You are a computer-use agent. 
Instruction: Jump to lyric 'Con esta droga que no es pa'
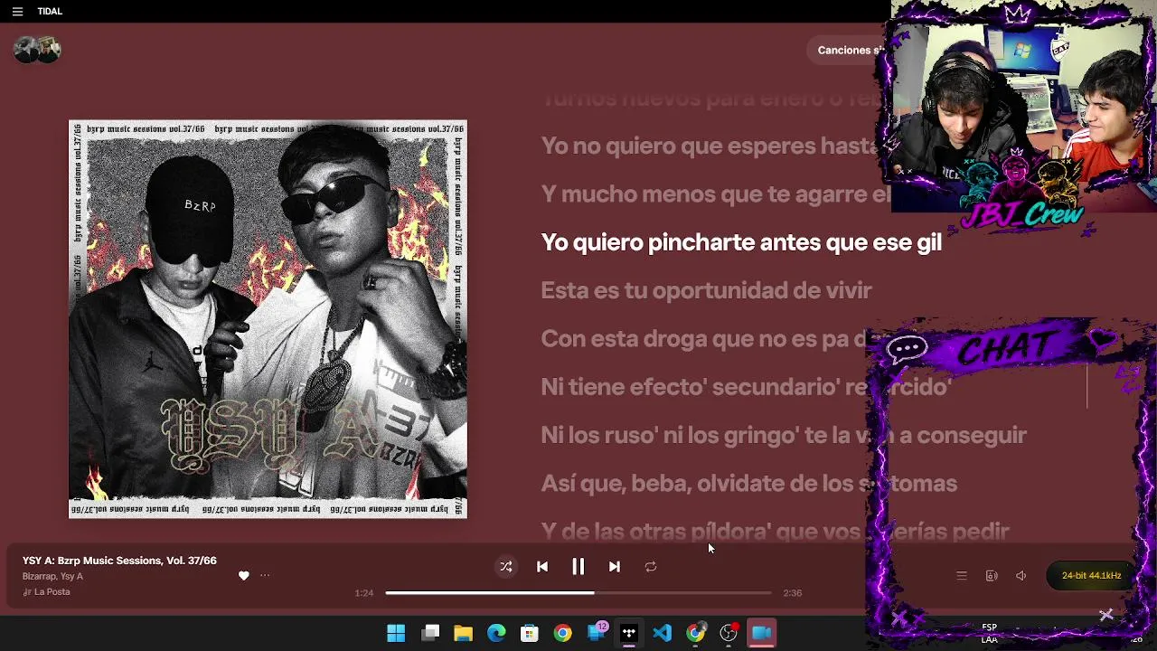click(x=703, y=339)
